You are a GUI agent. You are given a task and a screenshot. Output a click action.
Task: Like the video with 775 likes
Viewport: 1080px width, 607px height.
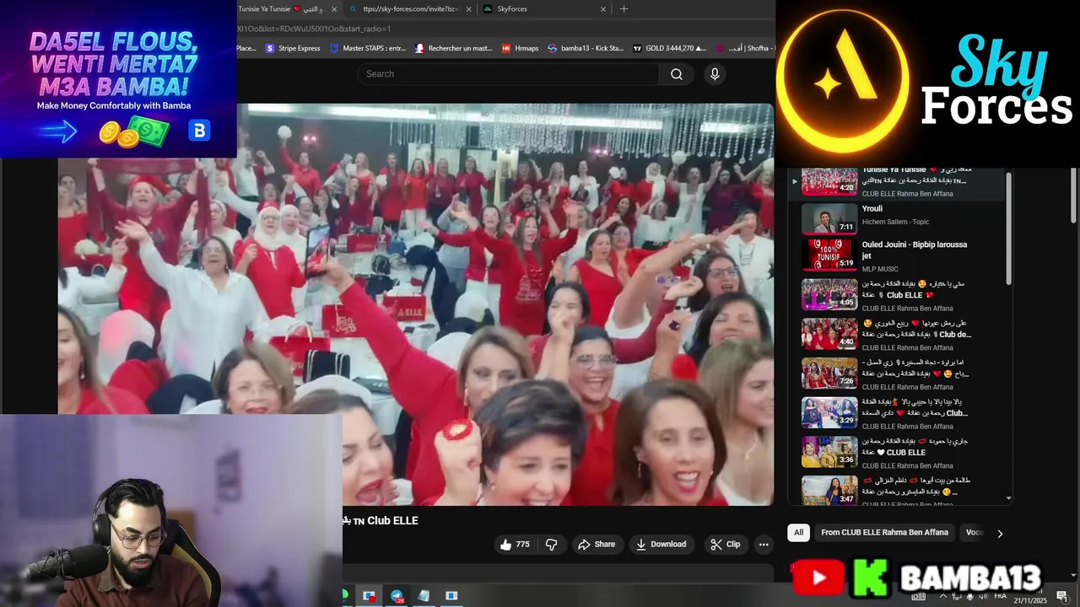tap(515, 545)
